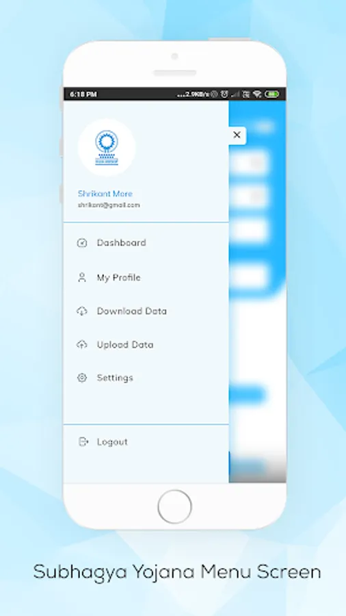
Task: Tap the cellular signal bars icon
Action: (235, 94)
